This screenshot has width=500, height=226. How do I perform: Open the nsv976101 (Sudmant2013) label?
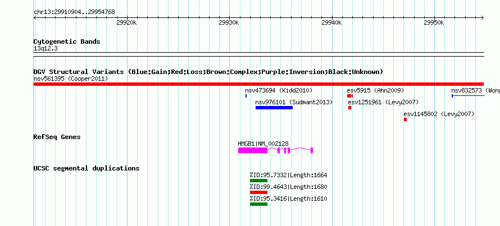(x=294, y=102)
